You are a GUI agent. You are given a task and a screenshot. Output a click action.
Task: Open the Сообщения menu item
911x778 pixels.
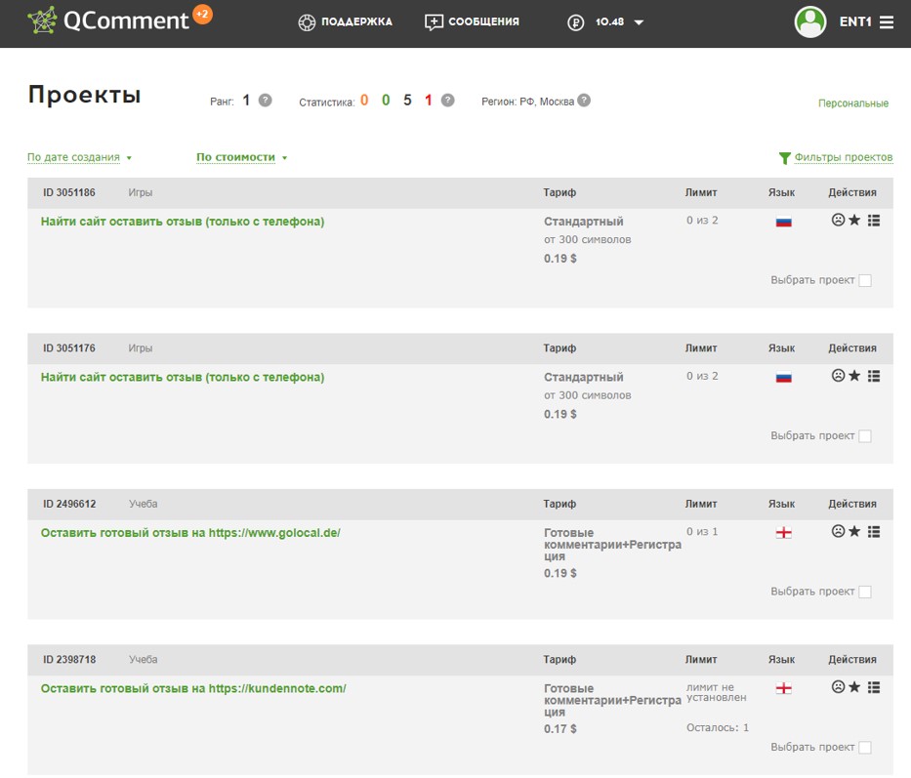tap(472, 22)
